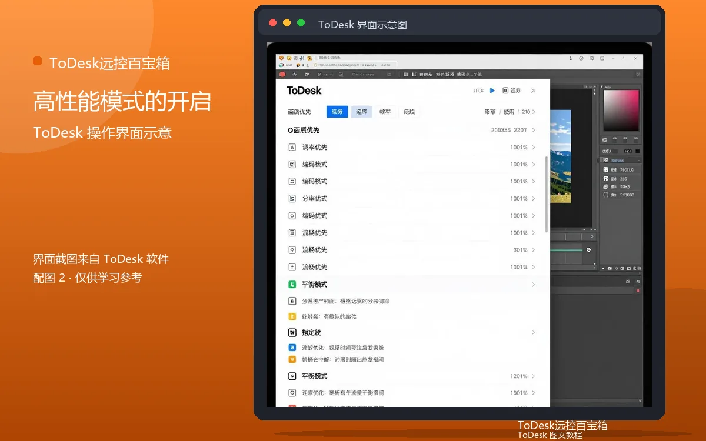Click the 1201% value

point(519,376)
